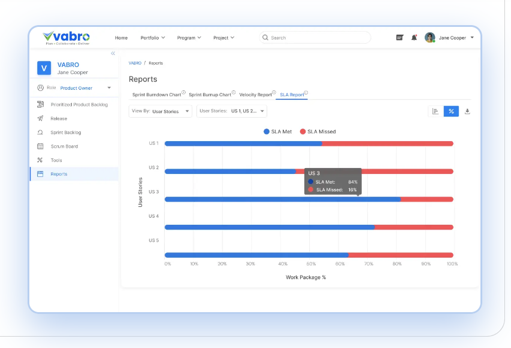Click the red SLA Missed segment of US 1

click(387, 144)
